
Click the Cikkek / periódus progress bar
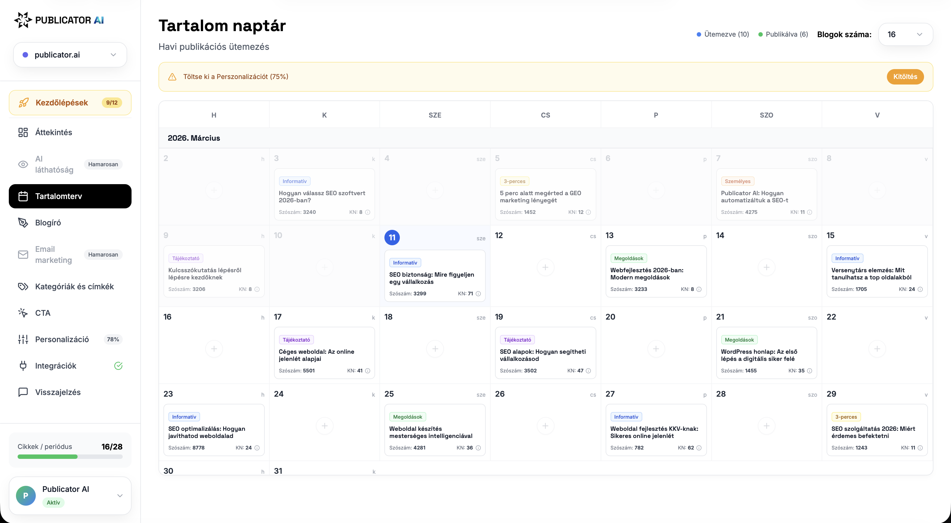pyautogui.click(x=70, y=456)
